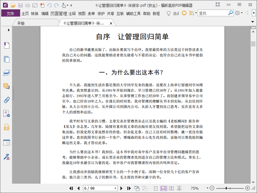
Task: Open the tab list dropdown arrow
Action: (x=253, y=22)
